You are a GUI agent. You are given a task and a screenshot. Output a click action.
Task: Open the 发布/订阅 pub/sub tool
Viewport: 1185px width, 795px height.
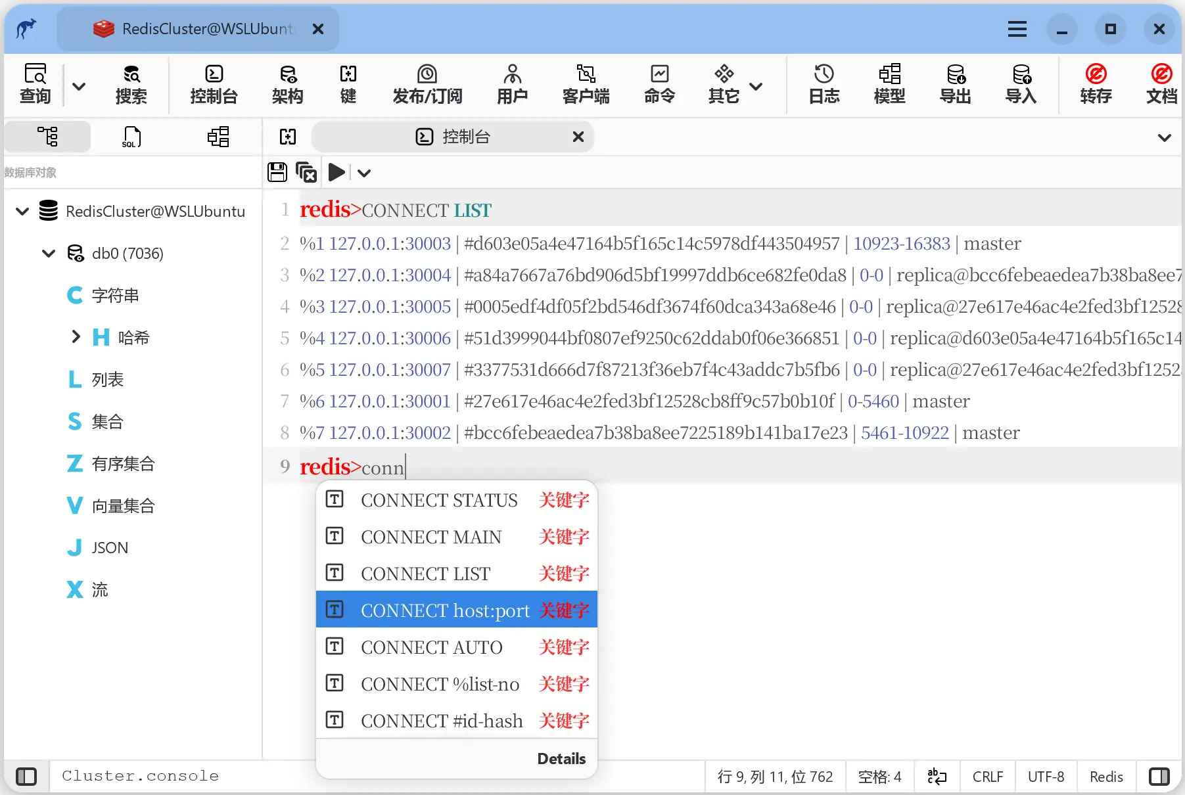click(x=427, y=84)
